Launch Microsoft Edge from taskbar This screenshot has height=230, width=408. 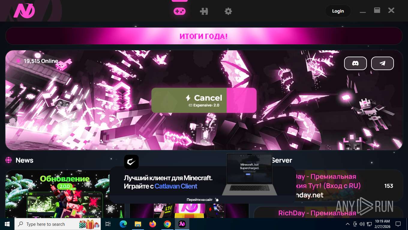(123, 224)
